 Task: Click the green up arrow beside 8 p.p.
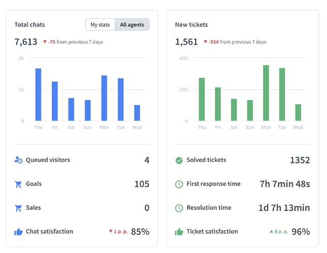pyautogui.click(x=271, y=231)
